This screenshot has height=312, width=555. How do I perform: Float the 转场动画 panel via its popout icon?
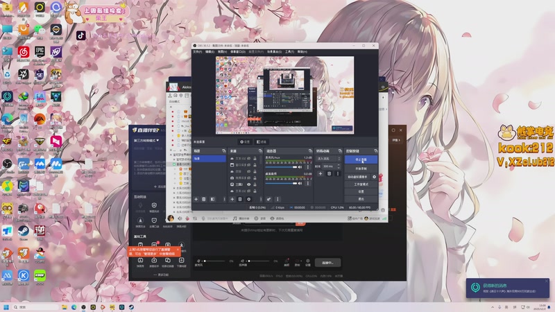click(x=340, y=150)
